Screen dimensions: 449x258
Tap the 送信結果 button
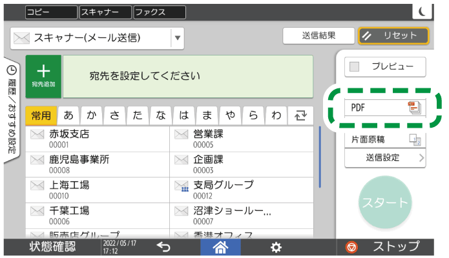click(x=318, y=35)
